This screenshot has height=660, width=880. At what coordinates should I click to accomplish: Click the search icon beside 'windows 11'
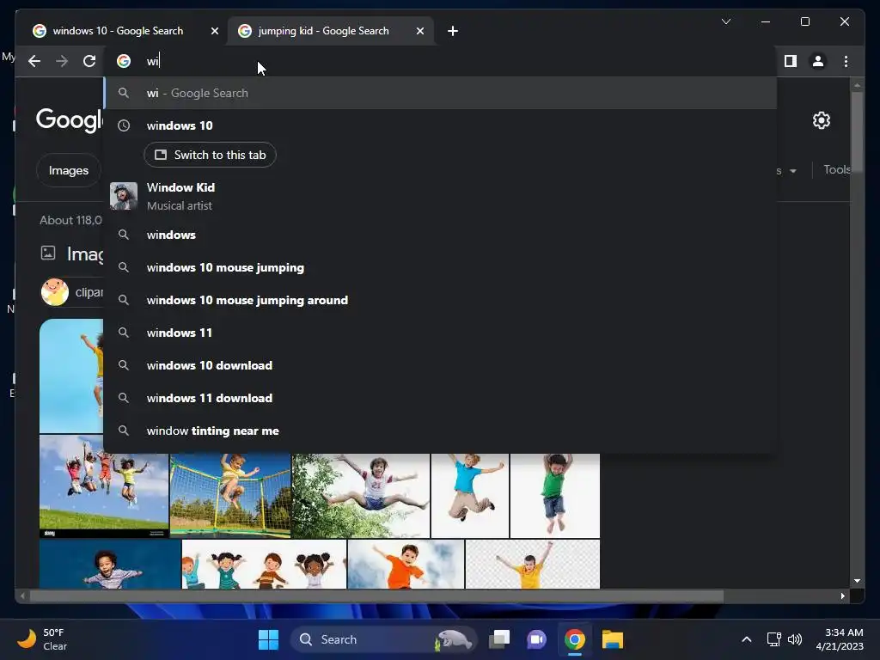pyautogui.click(x=124, y=333)
